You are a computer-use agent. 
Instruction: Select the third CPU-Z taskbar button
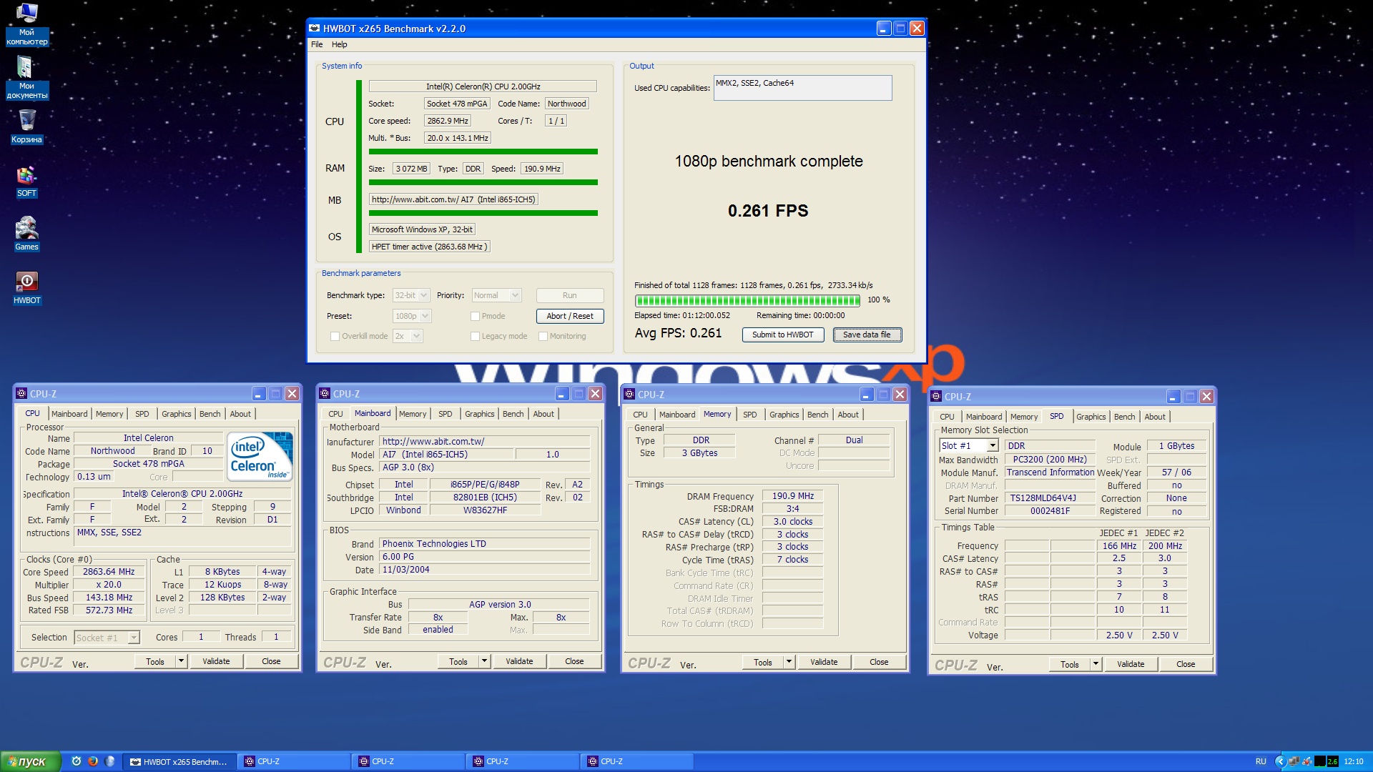tap(523, 761)
